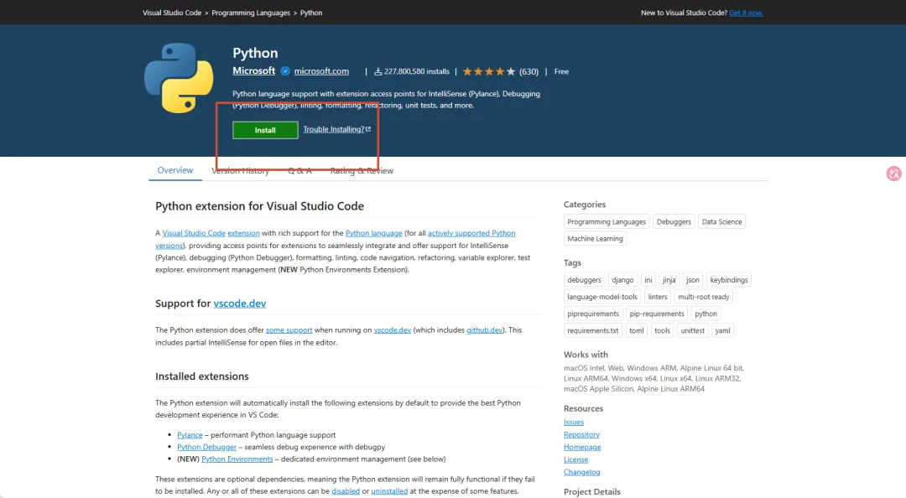Open the Rating & Review tab
Screen dimensions: 906x498
click(x=362, y=171)
